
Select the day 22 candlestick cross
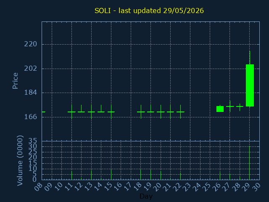pos(180,112)
